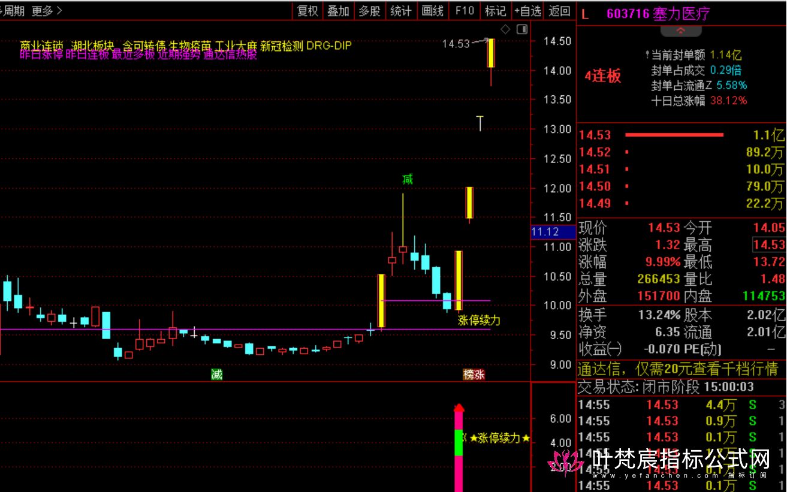787x492 pixels.
Task: Toggle the side panel layout icon
Action: [522, 29]
